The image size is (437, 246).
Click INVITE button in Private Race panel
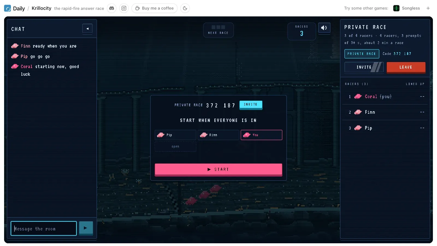364,67
